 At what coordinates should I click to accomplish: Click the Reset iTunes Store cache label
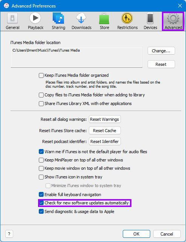pyautogui.click(x=63, y=131)
